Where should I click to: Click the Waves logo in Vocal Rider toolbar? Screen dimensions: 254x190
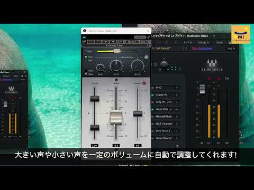click(84, 42)
